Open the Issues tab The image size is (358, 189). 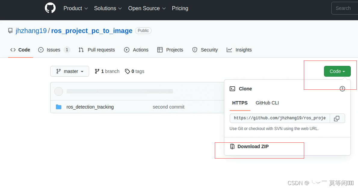click(54, 50)
